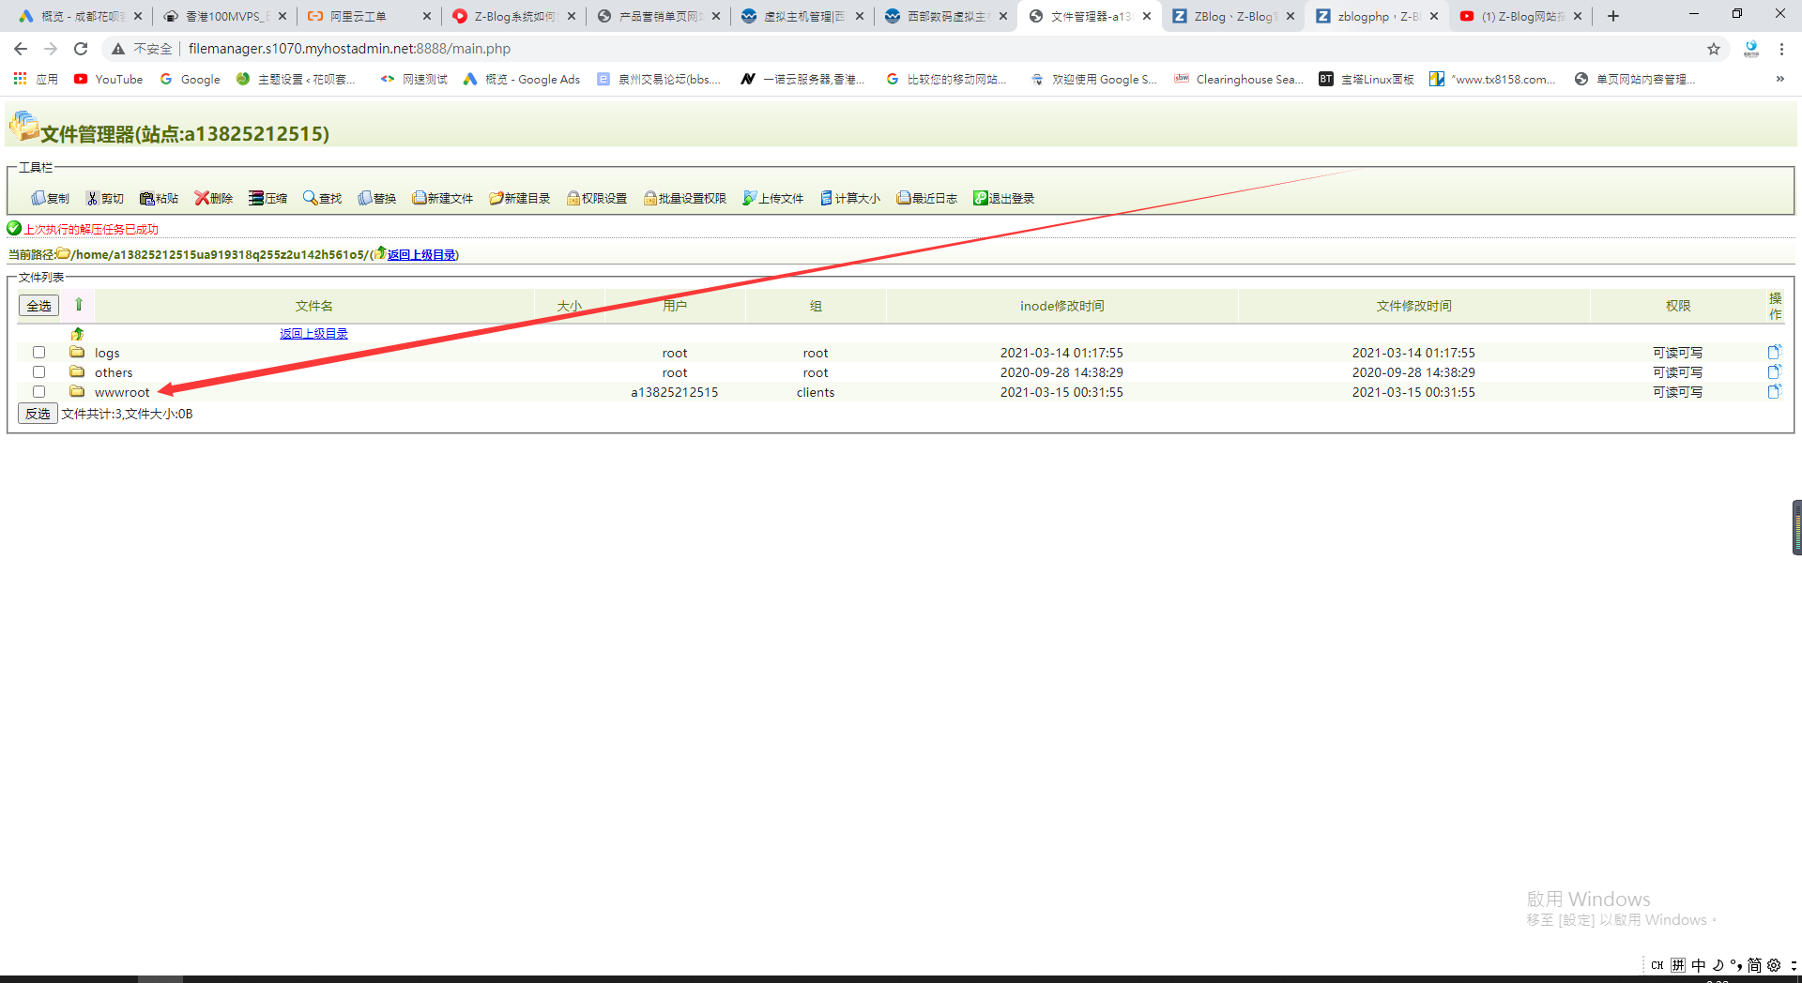Click the 剪切 (Cut) scissors icon
Image resolution: width=1802 pixels, height=983 pixels.
[92, 198]
